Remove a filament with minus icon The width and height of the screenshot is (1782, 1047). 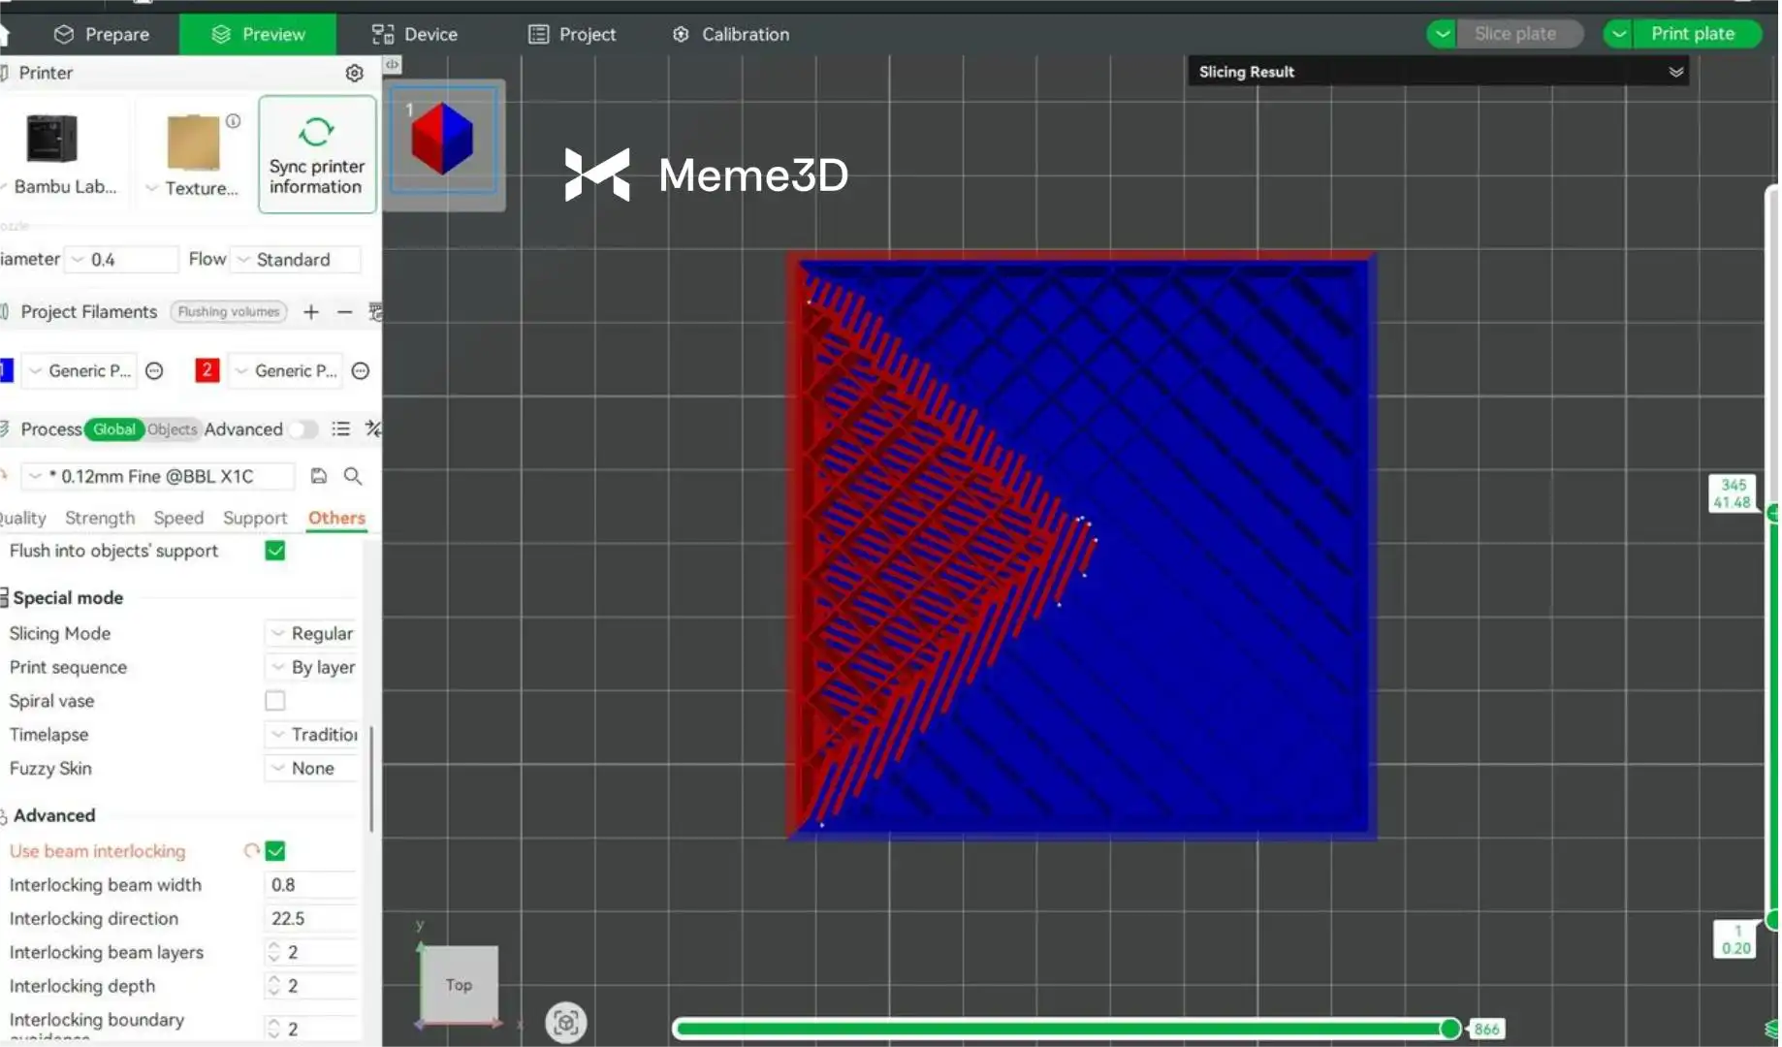tap(344, 312)
